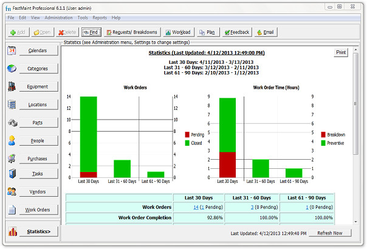Open the Reports menu
The width and height of the screenshot is (367, 249).
pos(100,18)
